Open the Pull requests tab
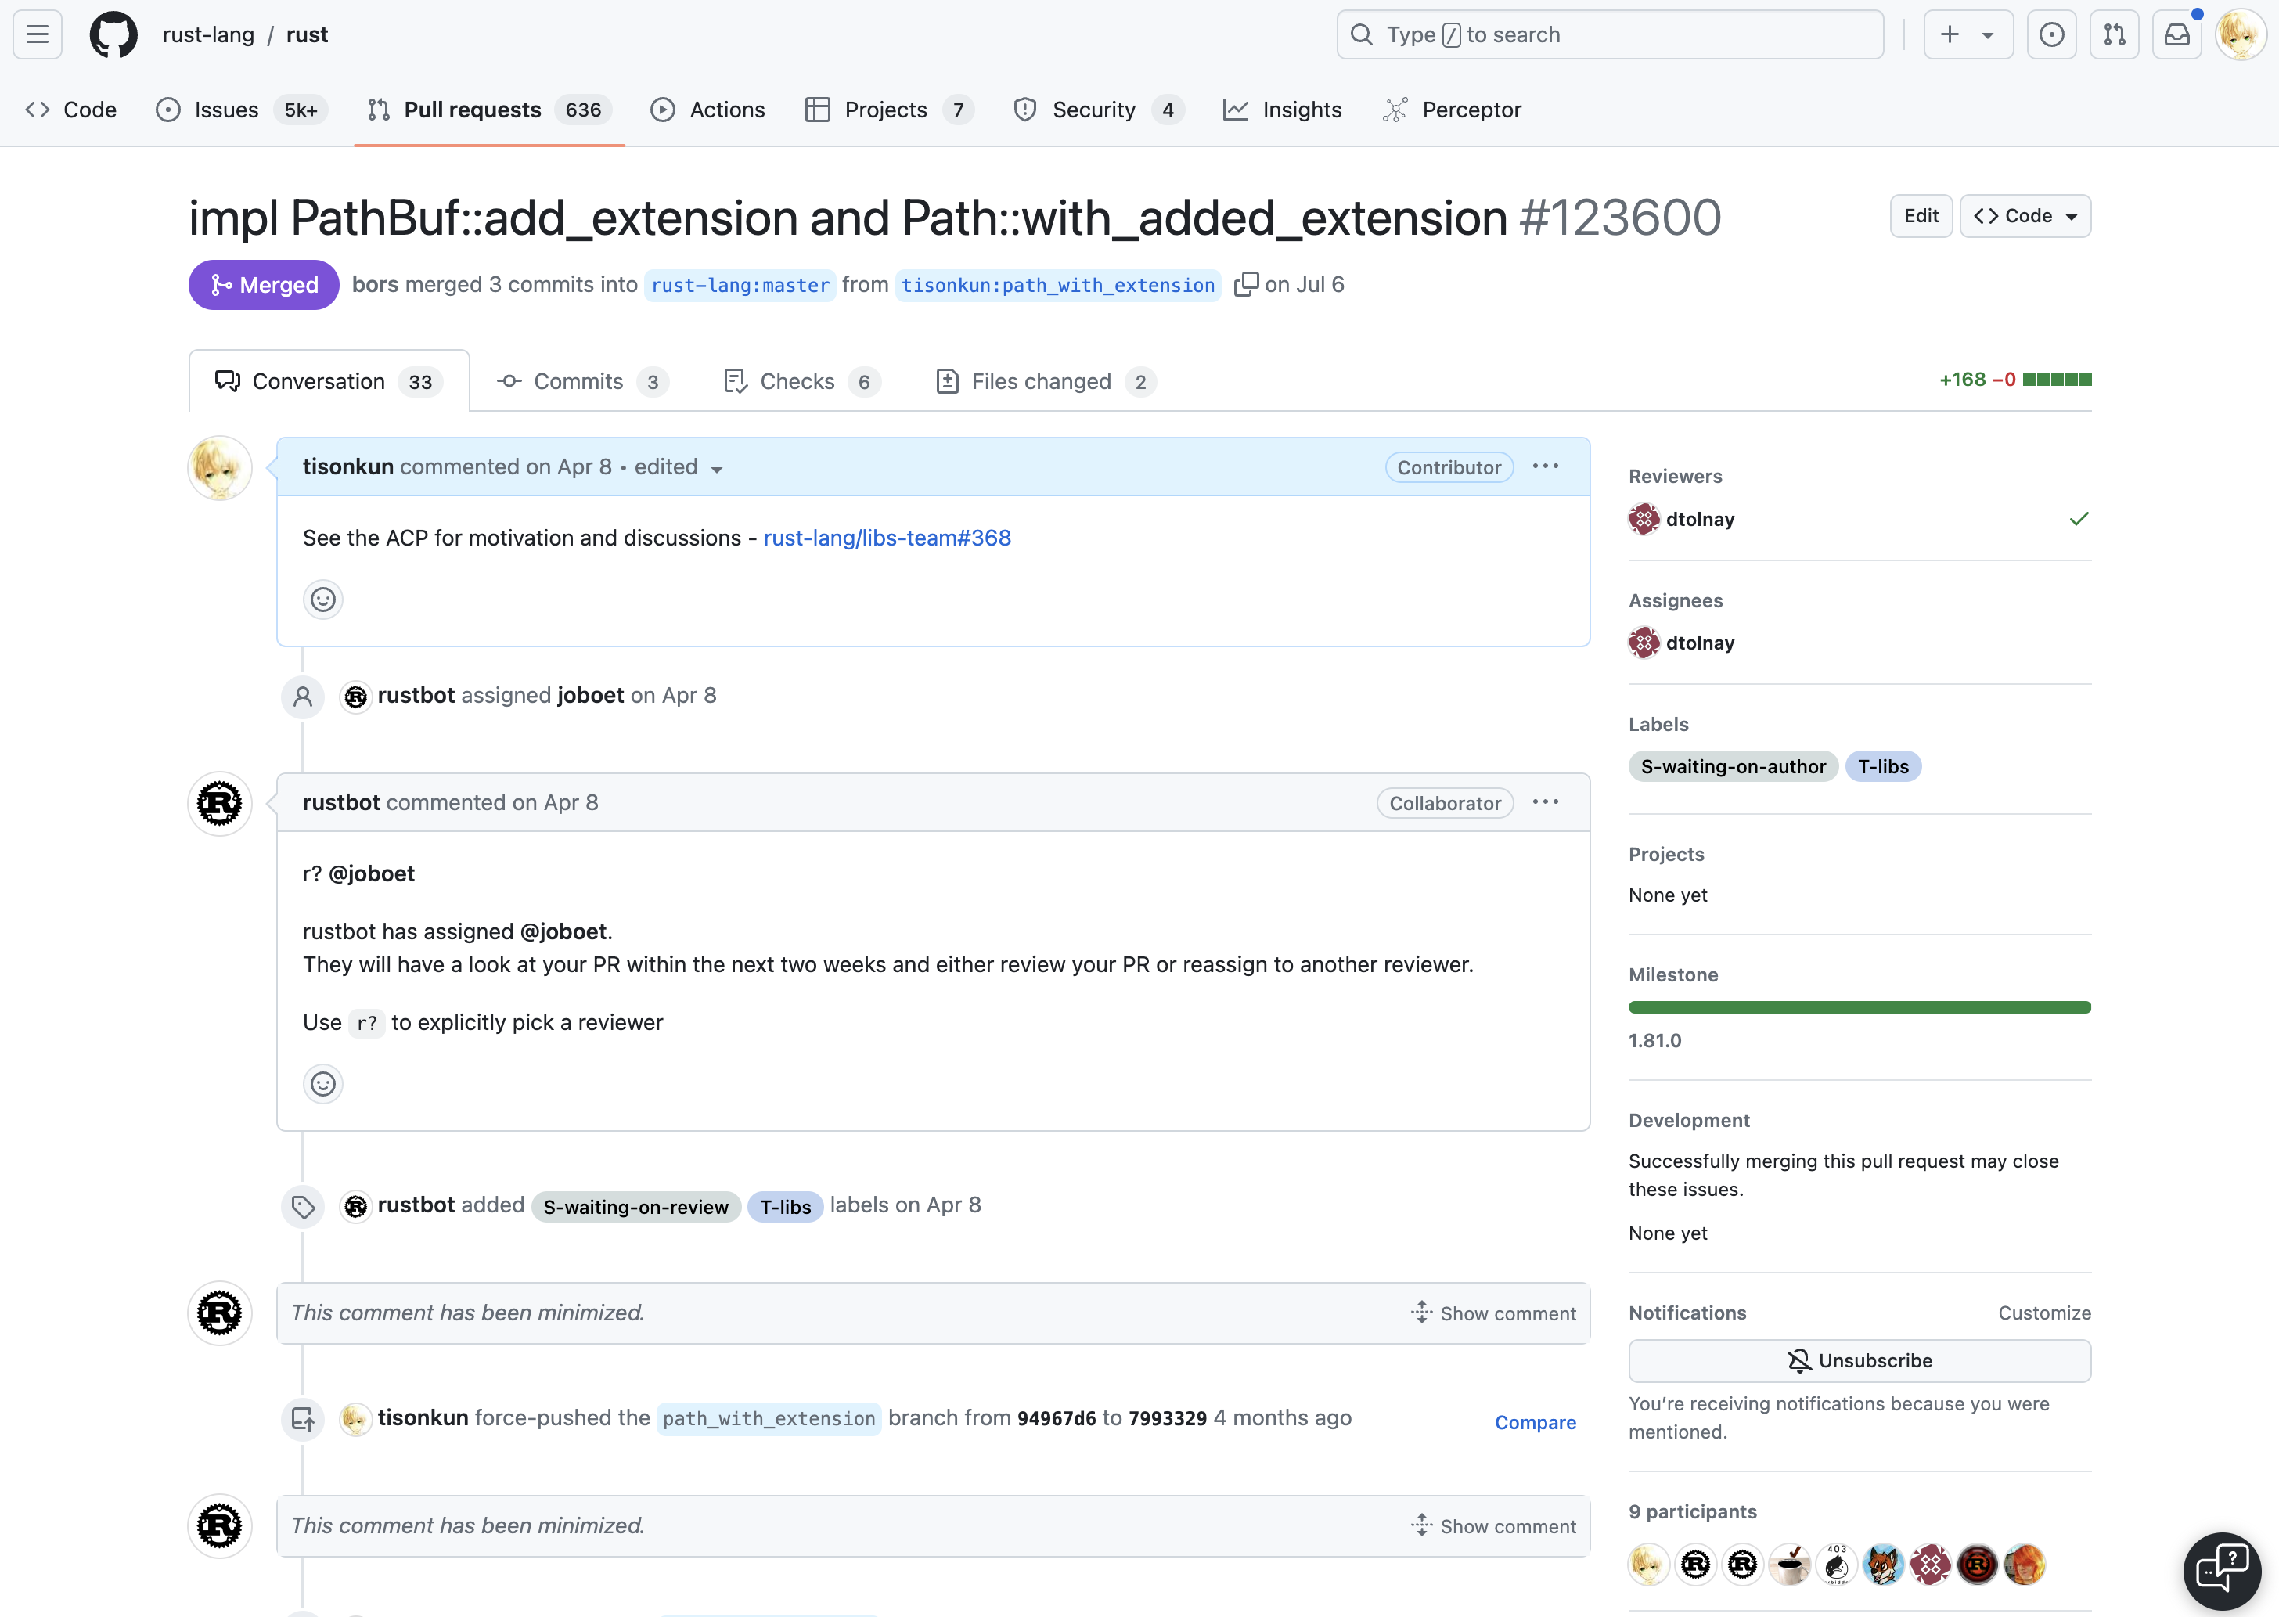This screenshot has width=2279, height=1617. (x=489, y=110)
